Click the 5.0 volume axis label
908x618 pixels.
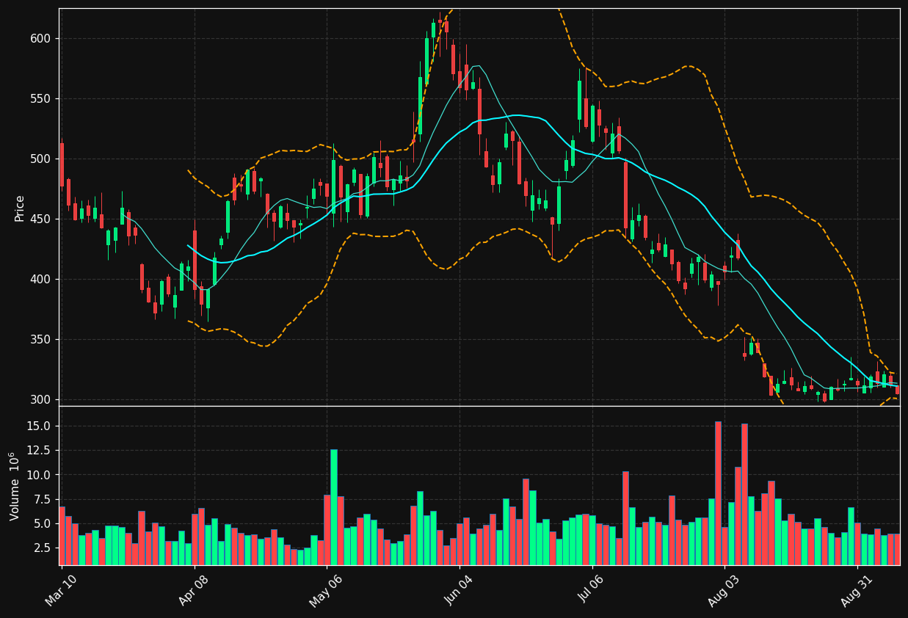point(42,523)
